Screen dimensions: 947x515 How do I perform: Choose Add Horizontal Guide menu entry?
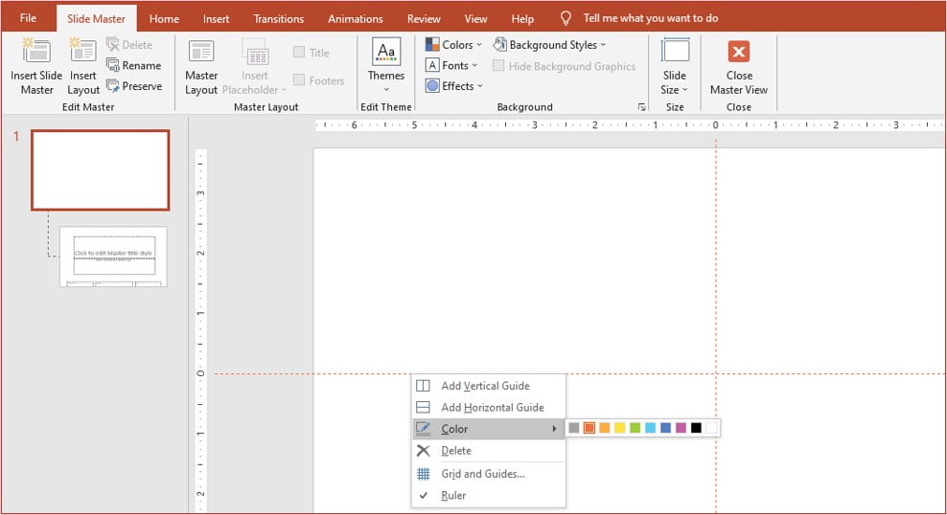[489, 408]
